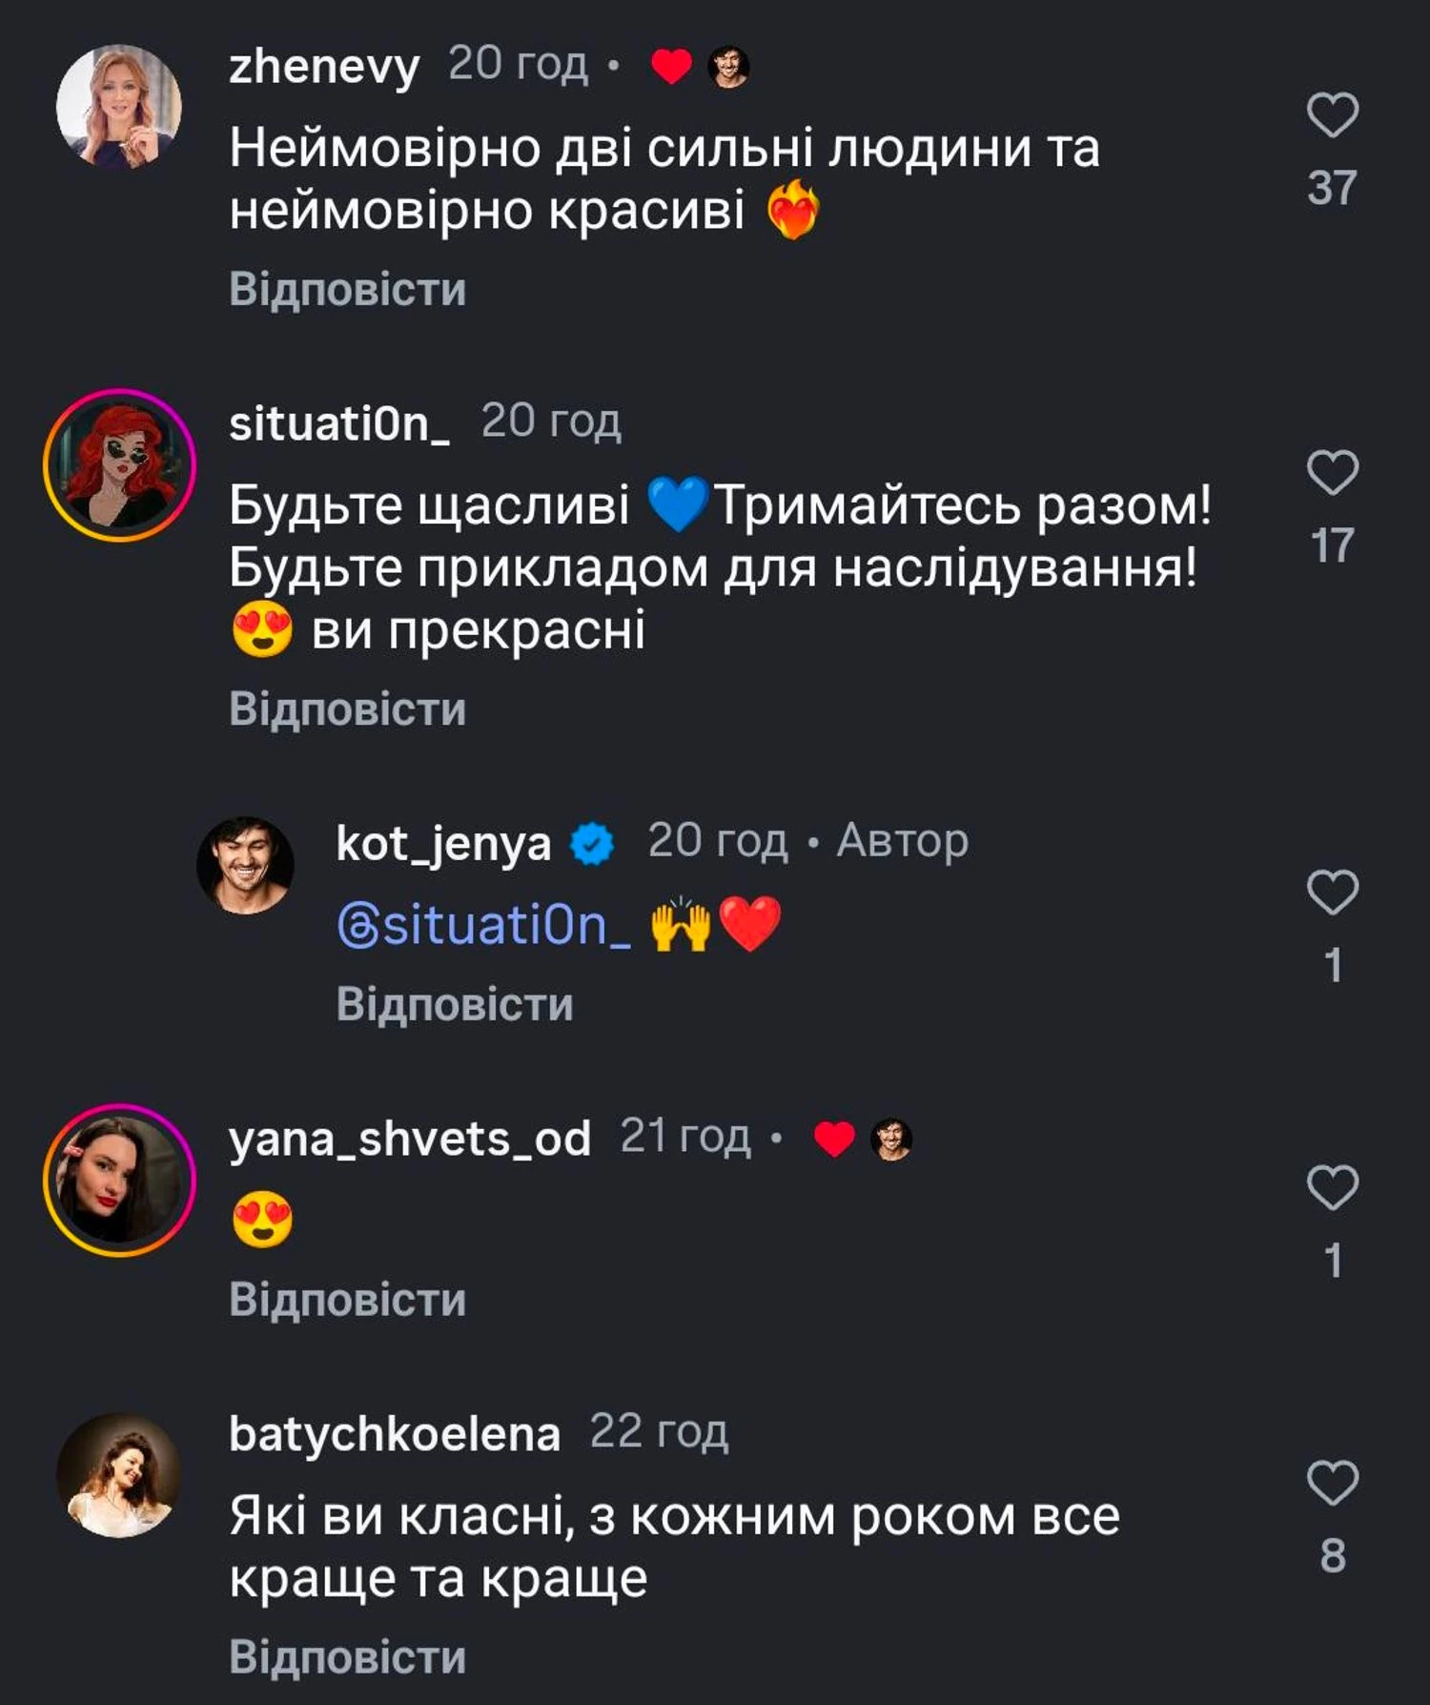Tap kot_jenya's blue verified badge
This screenshot has width=1430, height=1705.
(x=592, y=843)
